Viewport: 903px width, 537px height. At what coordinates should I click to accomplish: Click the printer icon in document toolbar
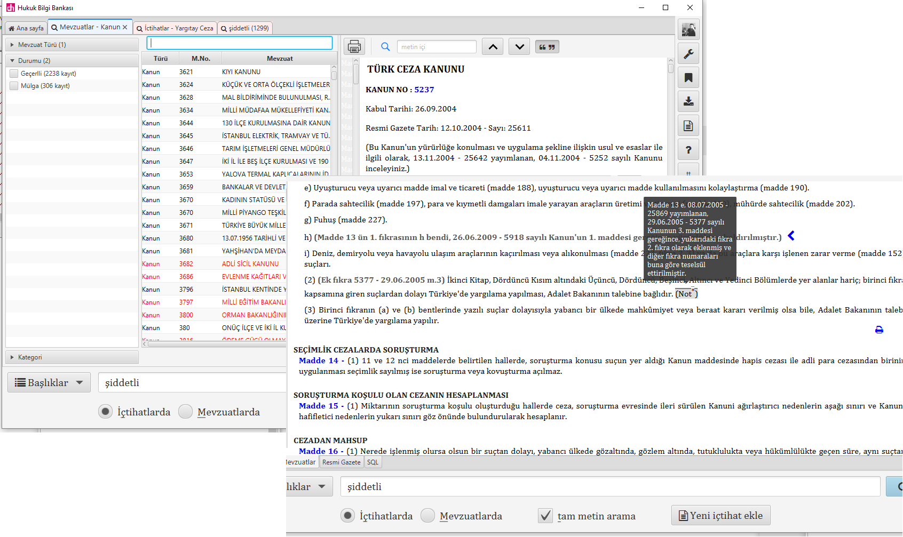click(x=354, y=47)
